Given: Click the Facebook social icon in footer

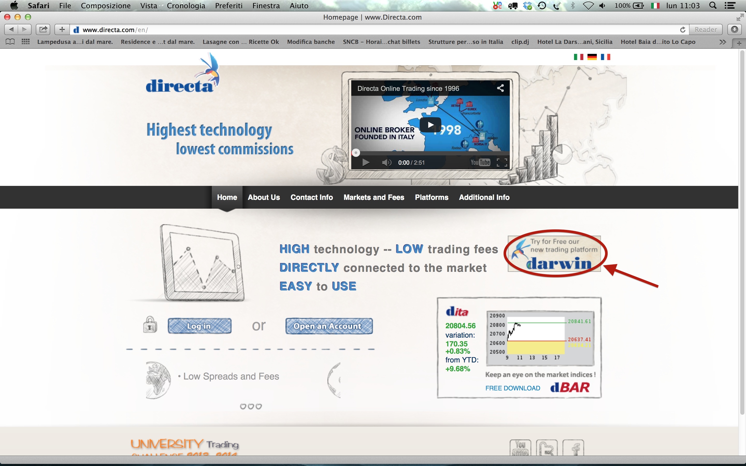Looking at the screenshot, I should (x=573, y=448).
